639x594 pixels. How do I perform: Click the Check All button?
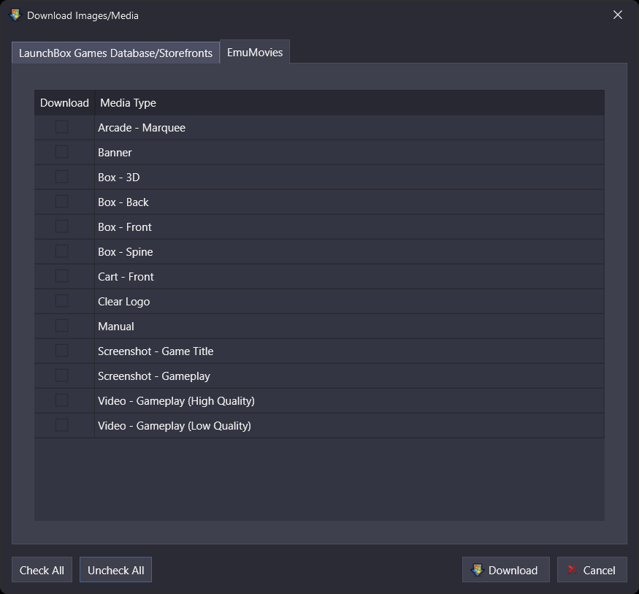[42, 570]
